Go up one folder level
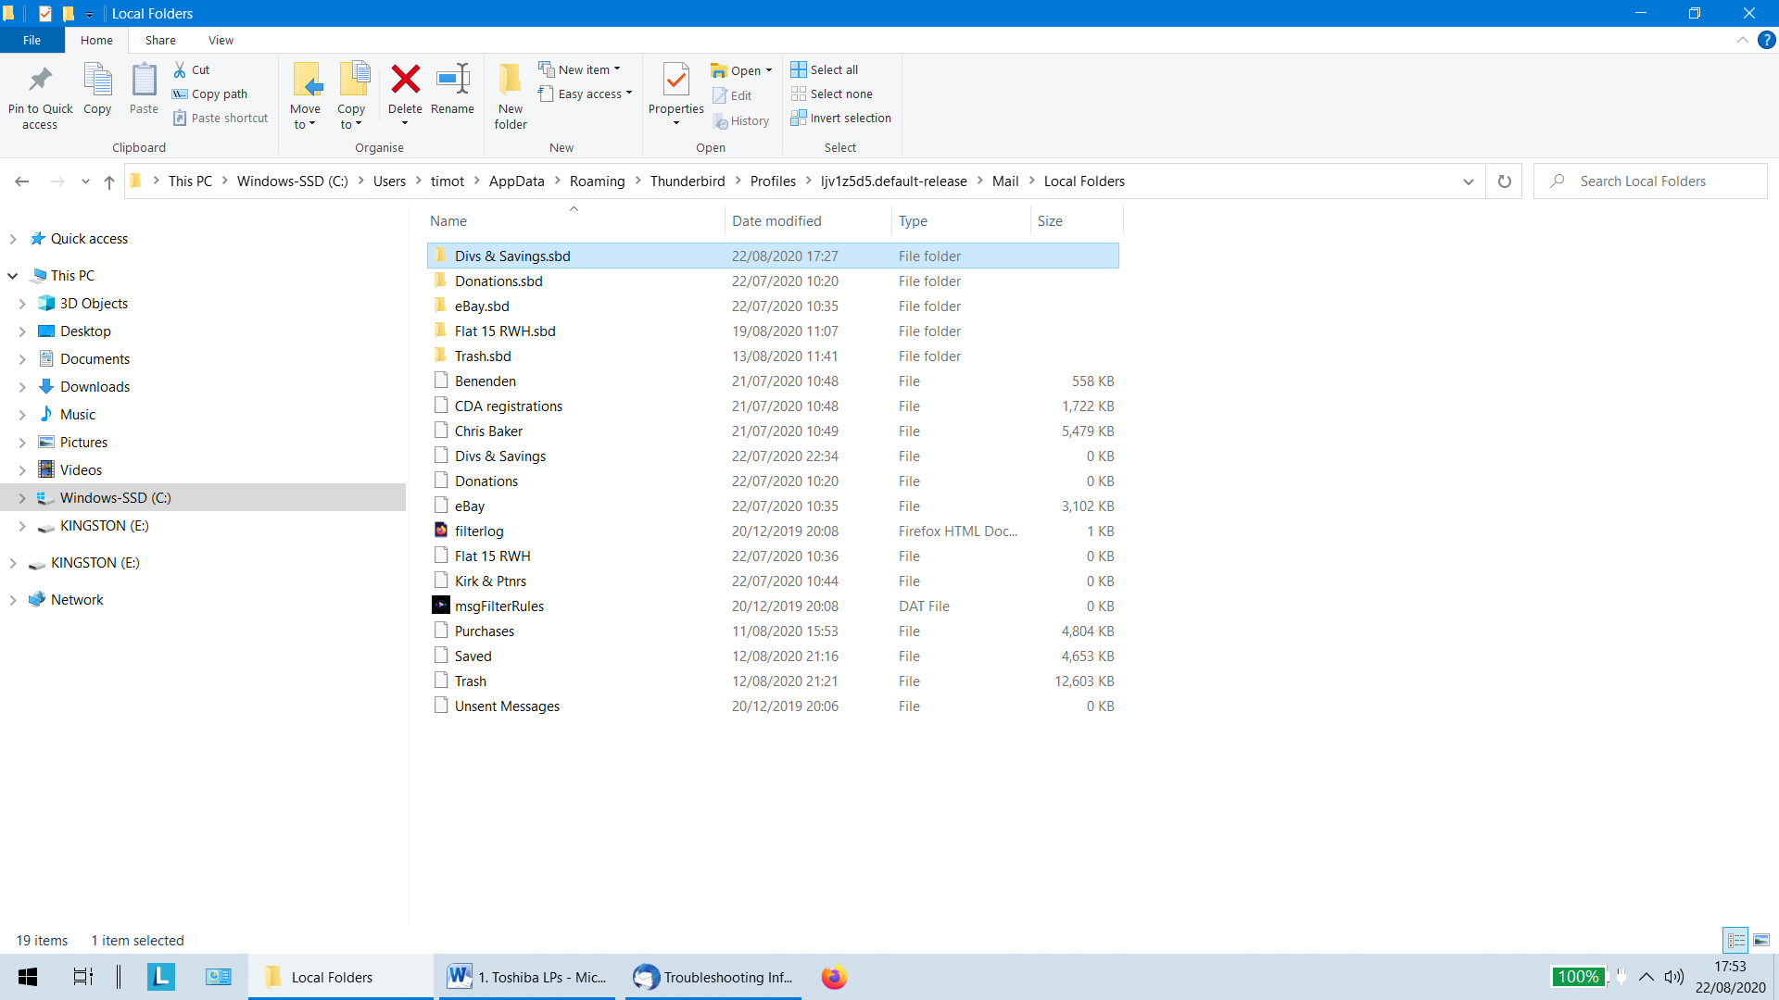 109,181
